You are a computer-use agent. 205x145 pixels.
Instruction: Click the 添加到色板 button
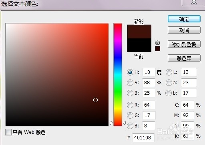(184, 44)
